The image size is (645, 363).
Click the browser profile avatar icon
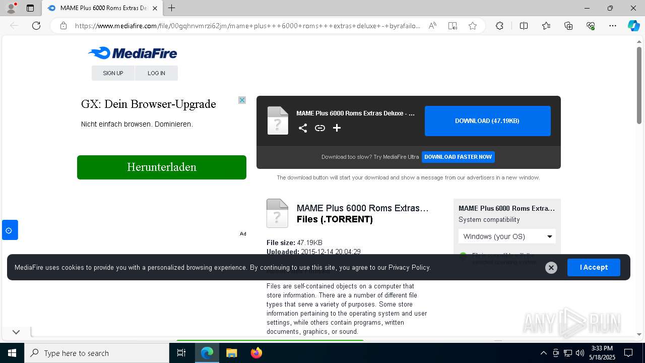(11, 8)
